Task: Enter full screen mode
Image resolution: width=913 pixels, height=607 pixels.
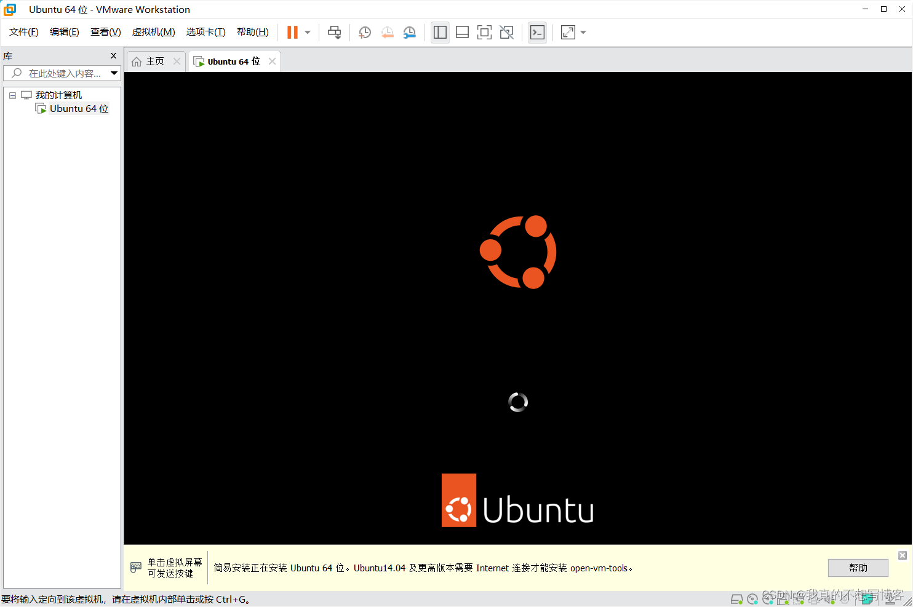Action: (x=484, y=32)
